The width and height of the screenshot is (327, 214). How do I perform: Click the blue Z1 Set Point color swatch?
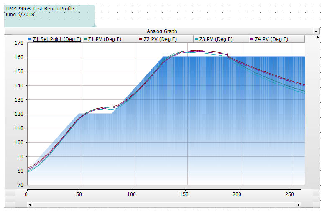coord(30,39)
